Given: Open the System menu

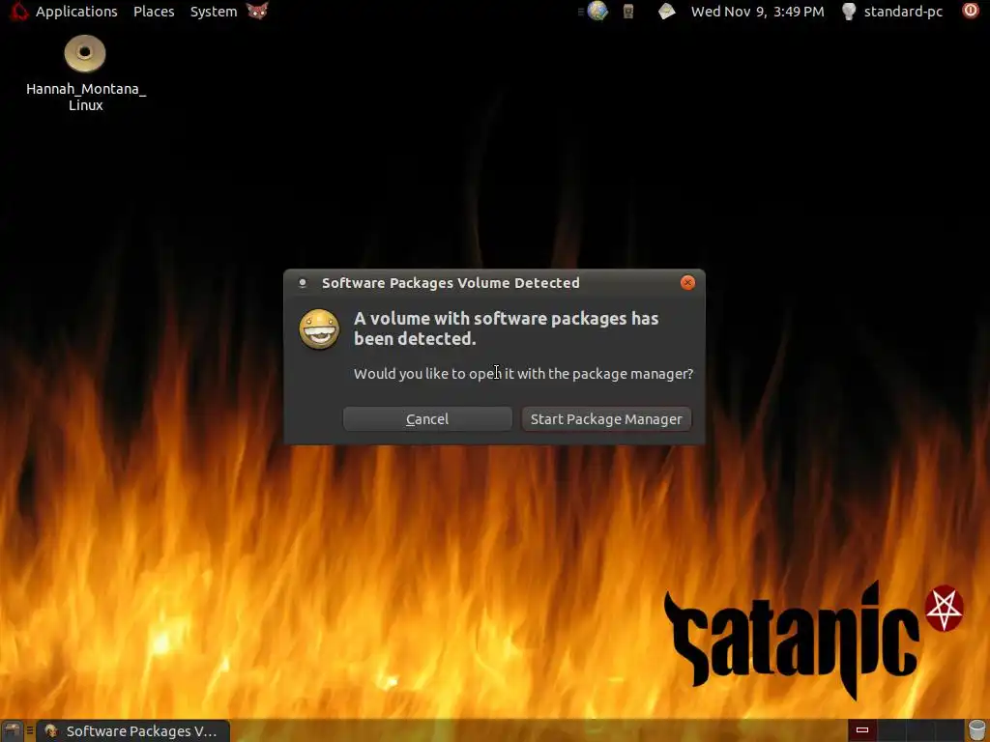Looking at the screenshot, I should (x=214, y=12).
